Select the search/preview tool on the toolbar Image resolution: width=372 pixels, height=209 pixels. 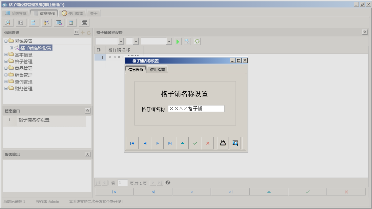click(x=7, y=22)
